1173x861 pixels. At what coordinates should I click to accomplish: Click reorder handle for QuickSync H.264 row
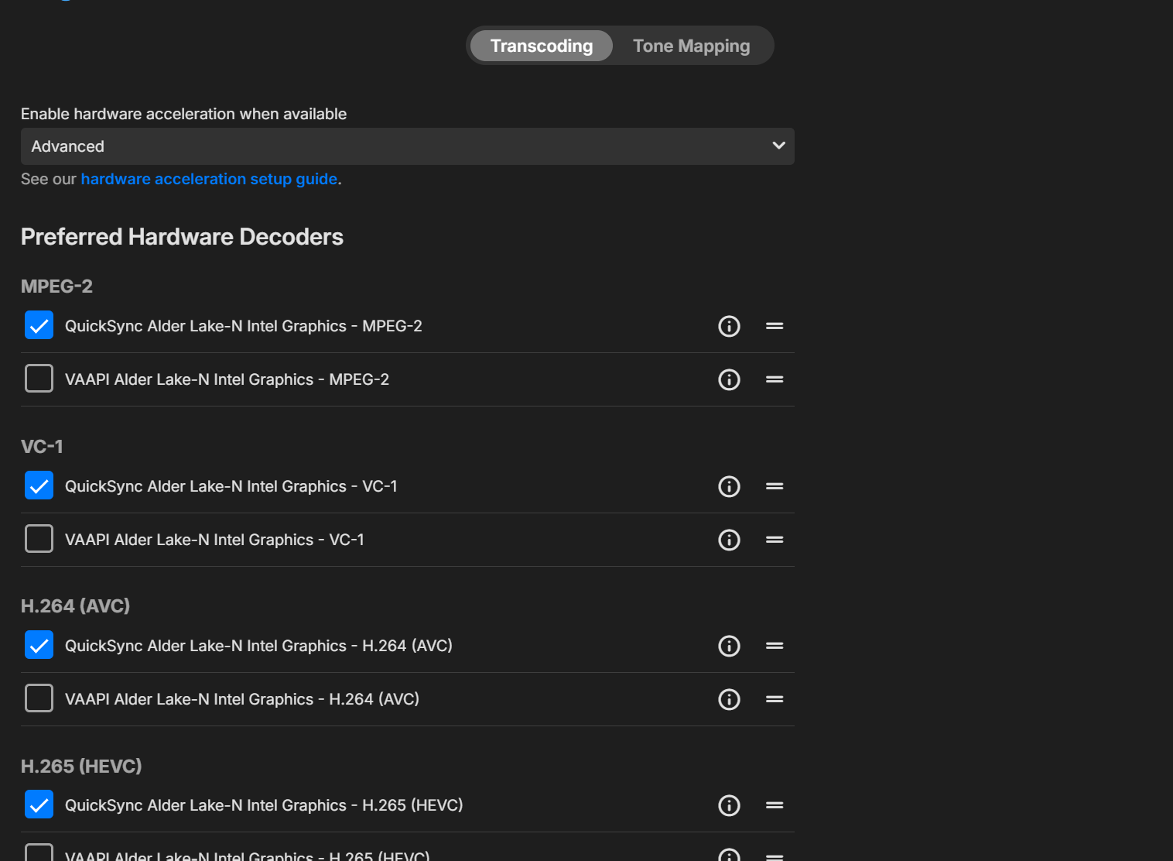(x=775, y=646)
